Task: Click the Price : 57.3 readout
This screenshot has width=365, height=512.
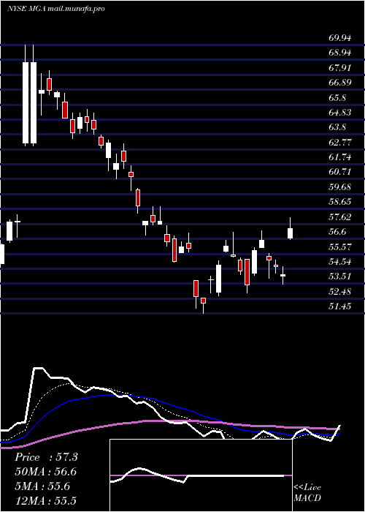Action: pos(46,457)
